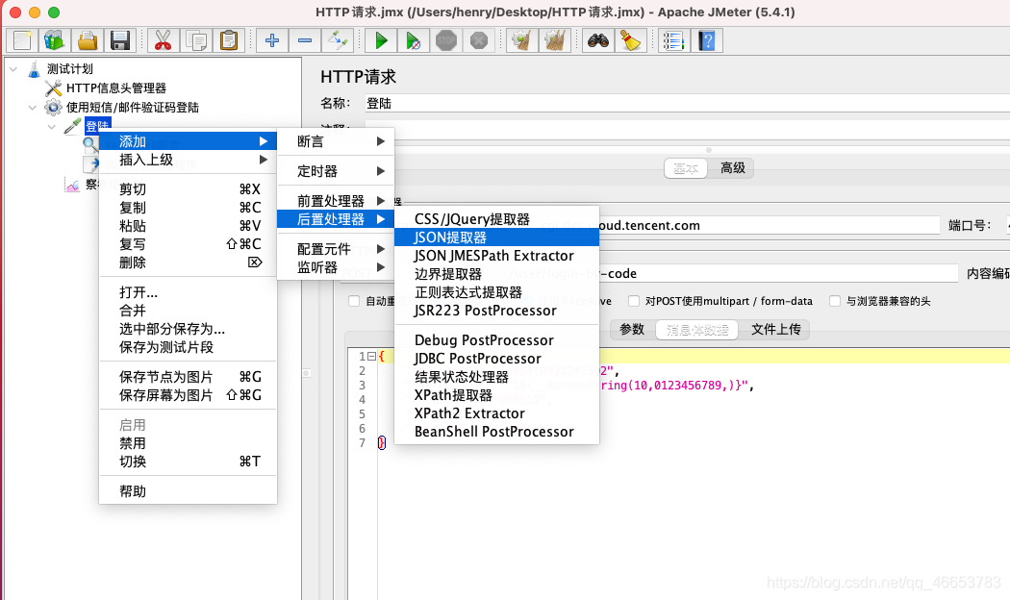Choose 粘贴 from context menu
The height and width of the screenshot is (600, 1010).
pyautogui.click(x=189, y=226)
